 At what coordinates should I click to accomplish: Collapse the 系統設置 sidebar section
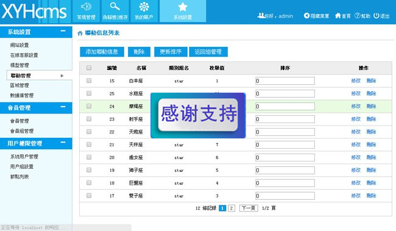(63, 31)
